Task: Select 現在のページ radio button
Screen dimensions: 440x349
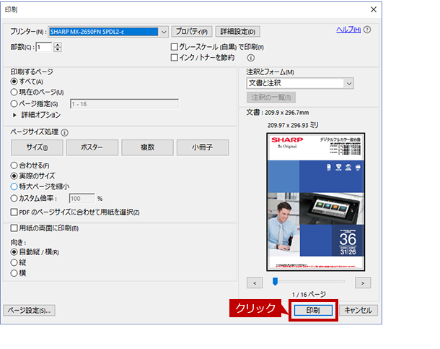Action: [14, 92]
